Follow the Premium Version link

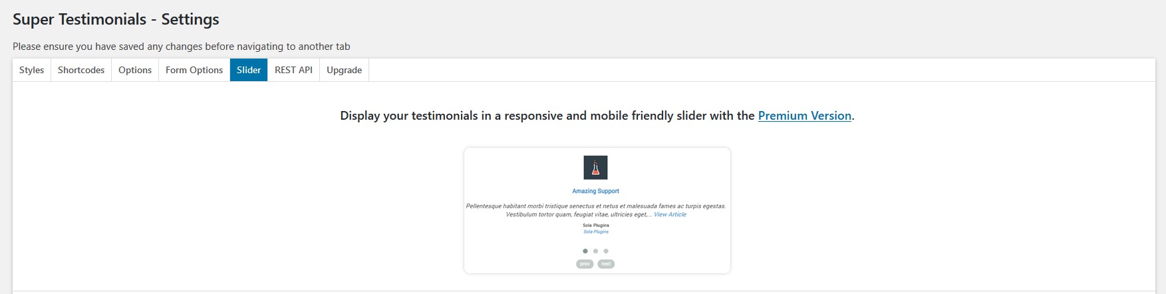pos(804,116)
